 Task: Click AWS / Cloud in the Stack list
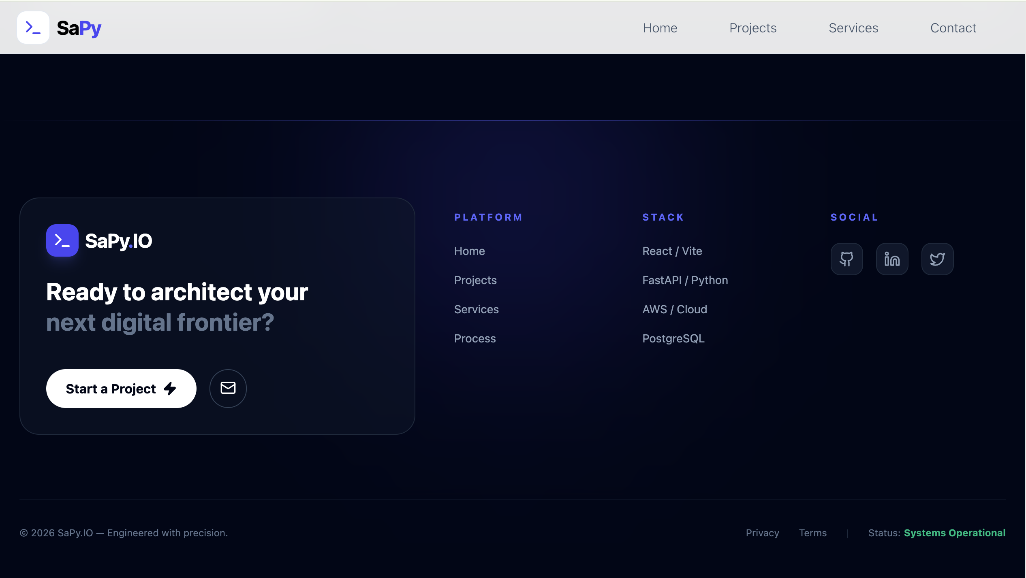pyautogui.click(x=675, y=309)
